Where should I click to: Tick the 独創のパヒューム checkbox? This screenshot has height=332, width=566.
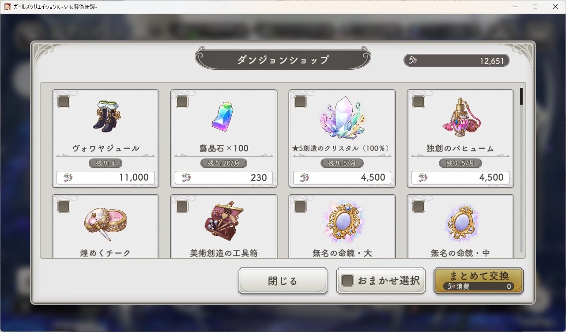(x=419, y=102)
